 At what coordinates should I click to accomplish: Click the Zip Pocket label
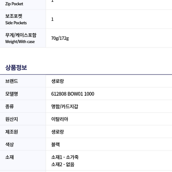tap(14, 4)
